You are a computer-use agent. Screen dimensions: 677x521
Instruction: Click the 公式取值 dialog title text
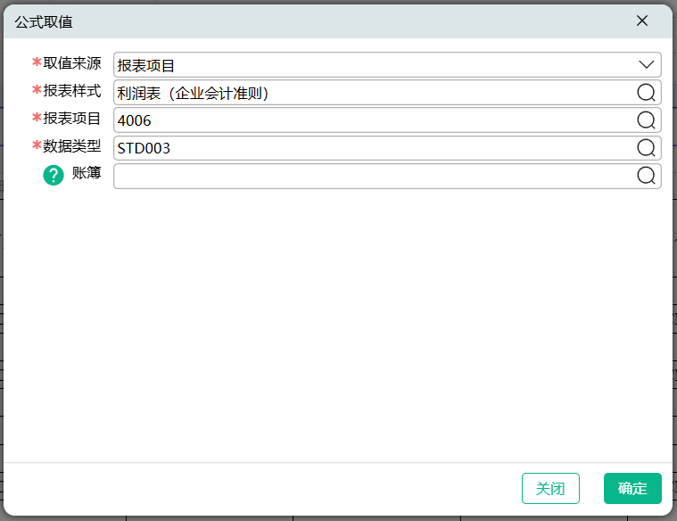[44, 21]
